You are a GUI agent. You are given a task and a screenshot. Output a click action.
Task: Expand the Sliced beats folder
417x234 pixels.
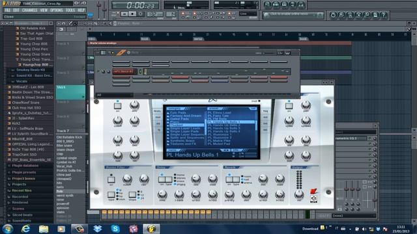coord(22,215)
